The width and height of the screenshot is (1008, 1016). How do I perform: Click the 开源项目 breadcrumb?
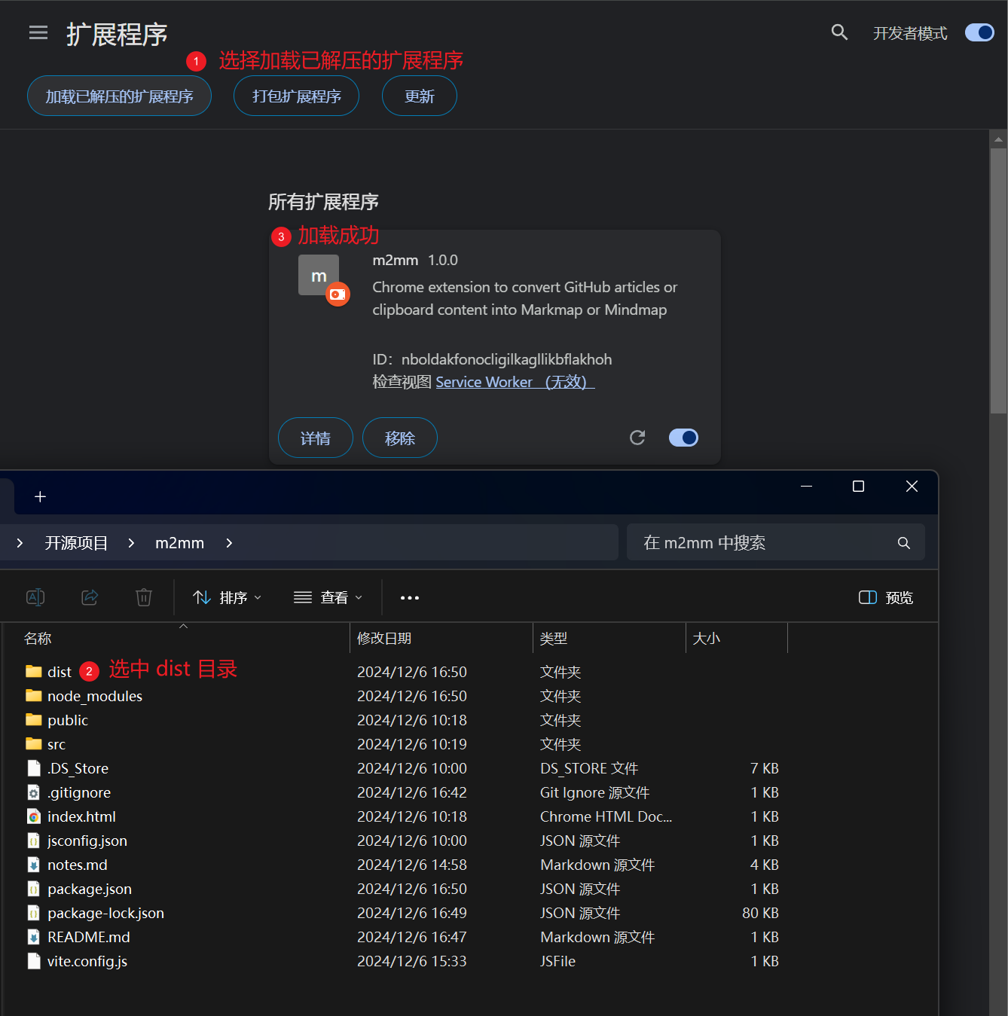click(76, 543)
